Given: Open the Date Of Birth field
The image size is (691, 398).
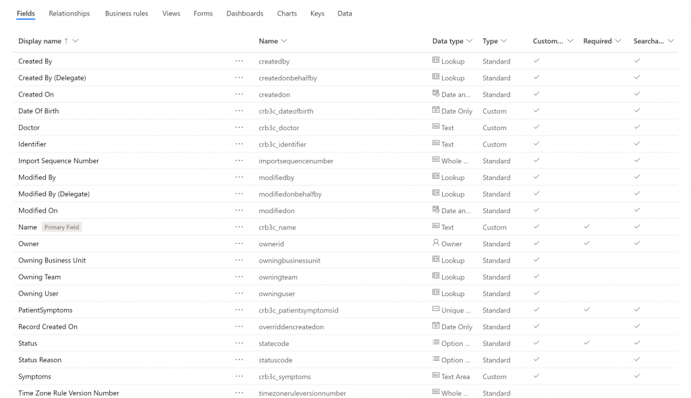Looking at the screenshot, I should click(x=38, y=111).
